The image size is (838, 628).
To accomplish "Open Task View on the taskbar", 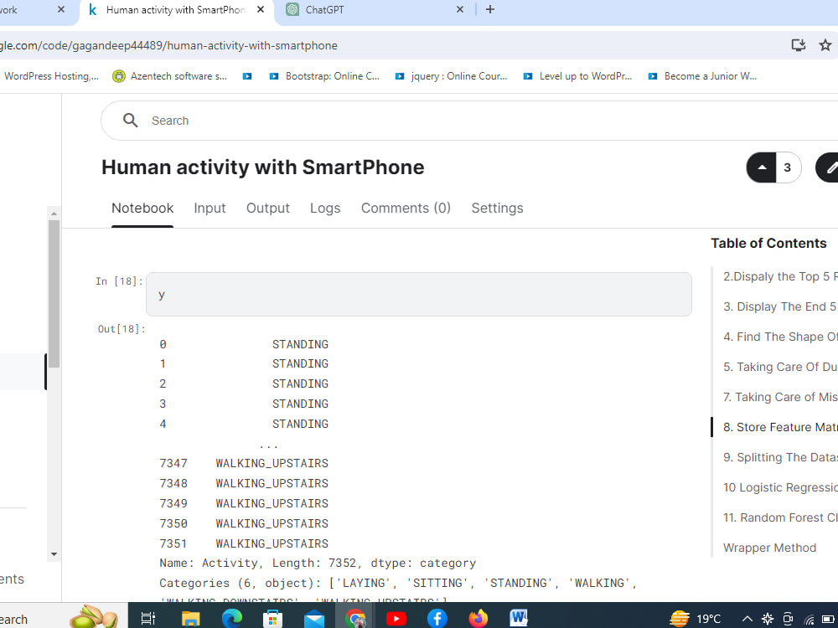I will click(148, 619).
